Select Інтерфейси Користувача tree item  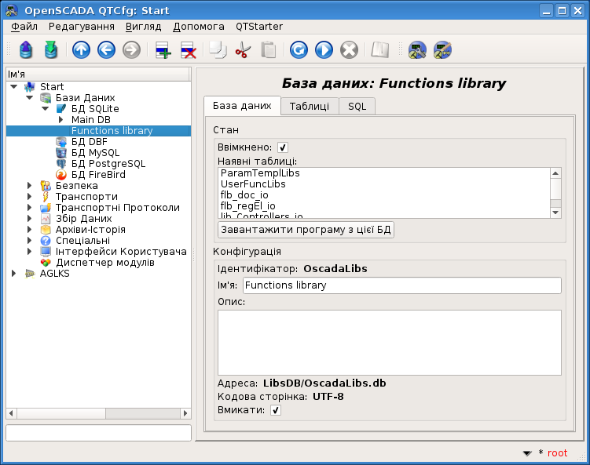tap(121, 252)
